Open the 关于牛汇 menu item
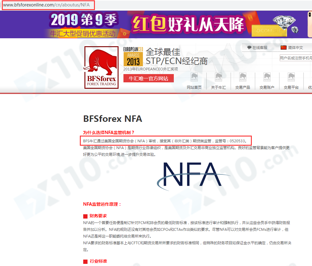The width and height of the screenshot is (312, 266). click(218, 88)
